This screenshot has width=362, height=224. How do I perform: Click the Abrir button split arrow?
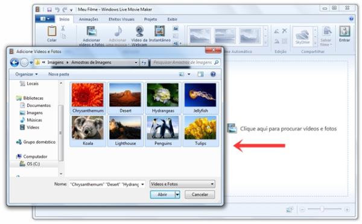(x=177, y=194)
